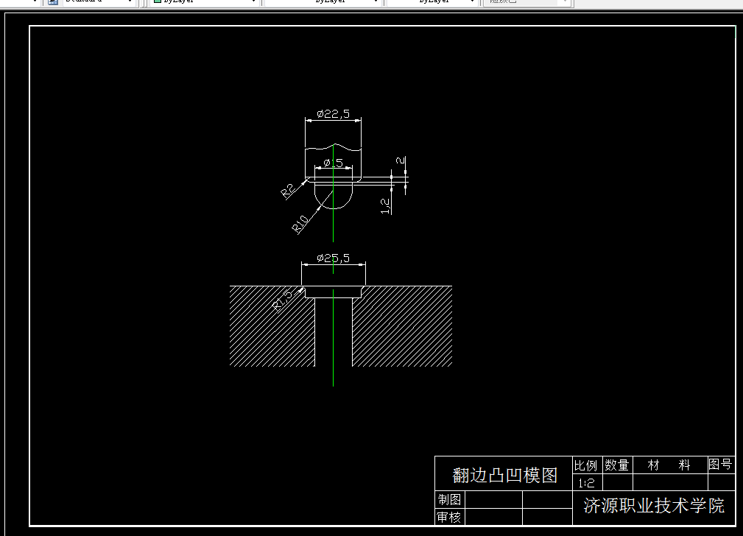This screenshot has height=536, width=743.
Task: Open the ByLayer lineweight dropdown
Action: 432,2
